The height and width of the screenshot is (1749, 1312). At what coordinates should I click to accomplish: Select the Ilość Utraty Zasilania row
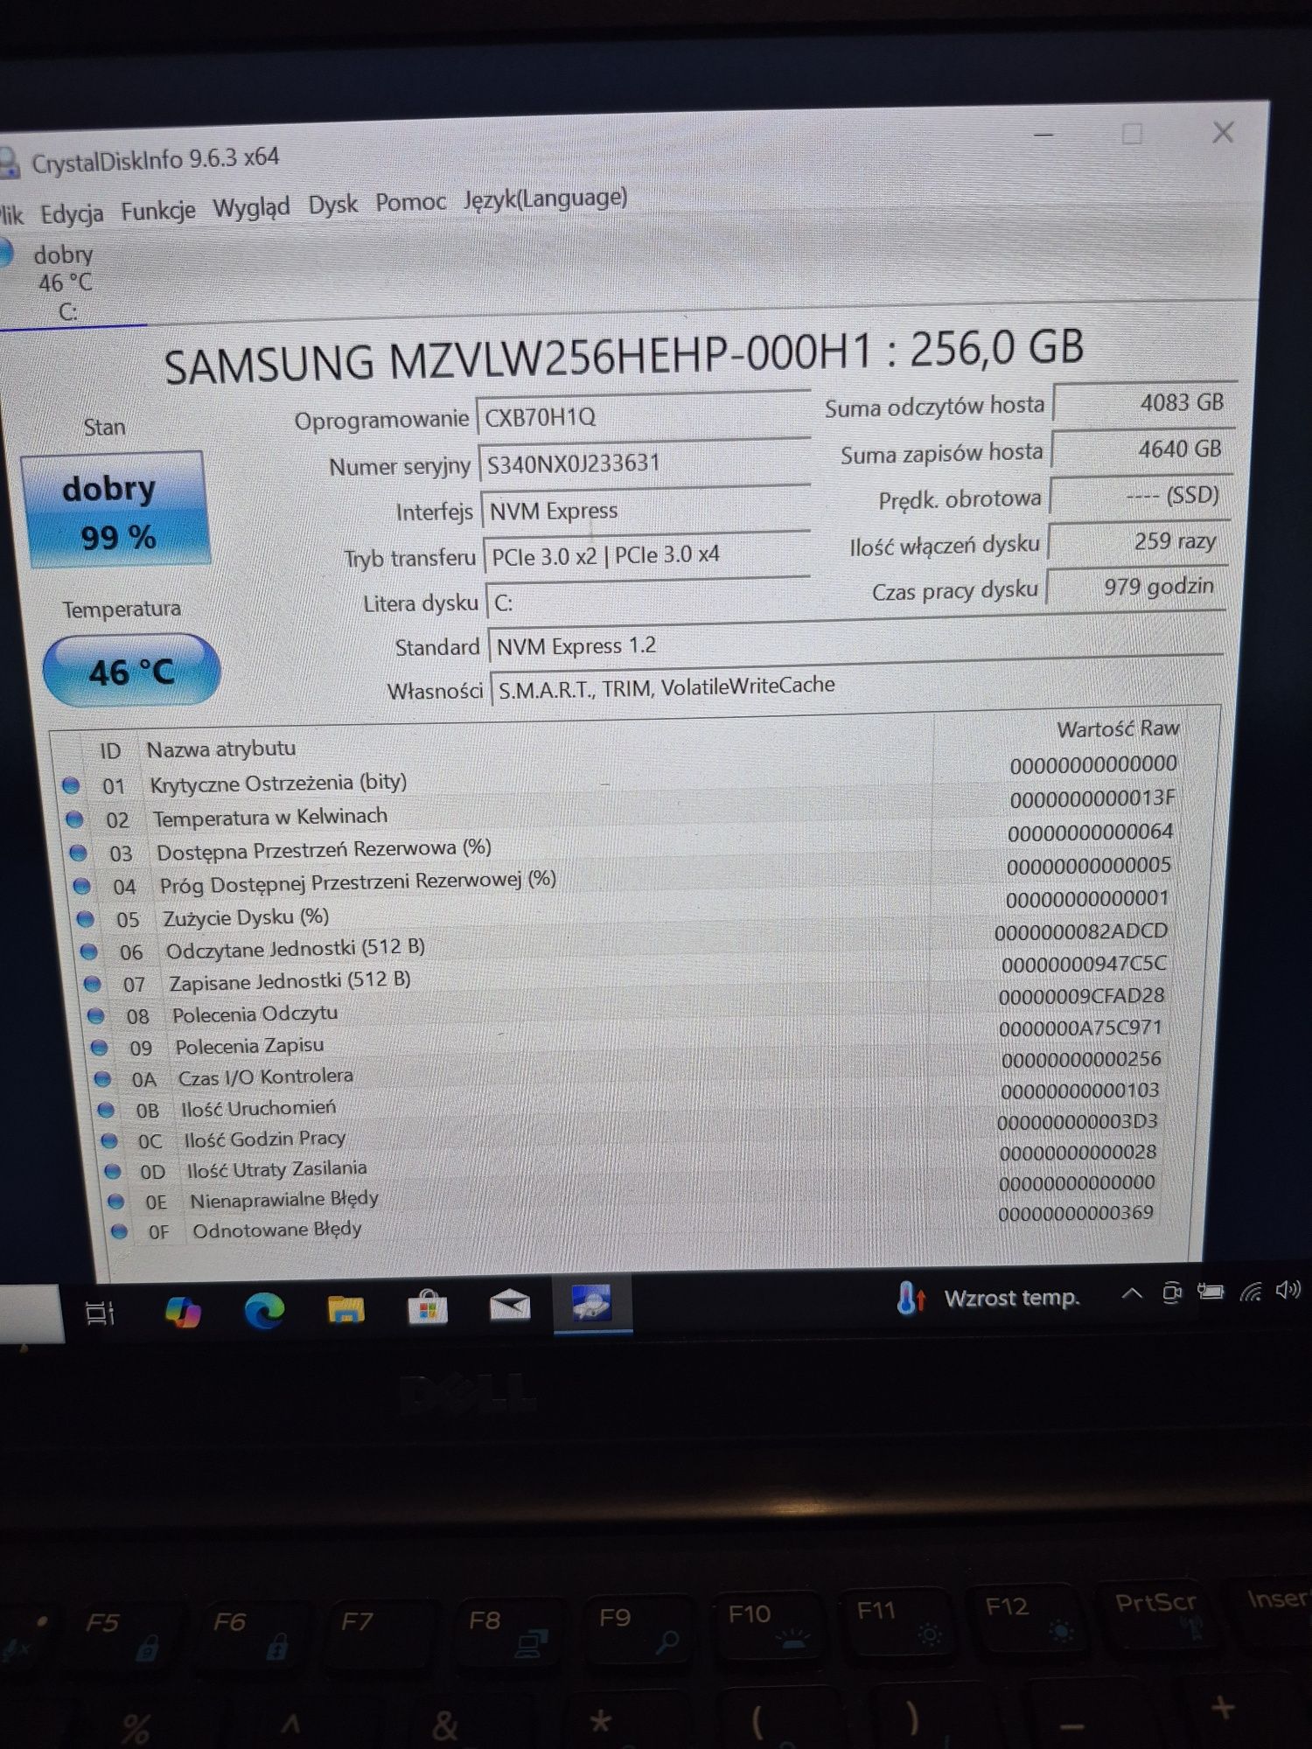pyautogui.click(x=632, y=1161)
